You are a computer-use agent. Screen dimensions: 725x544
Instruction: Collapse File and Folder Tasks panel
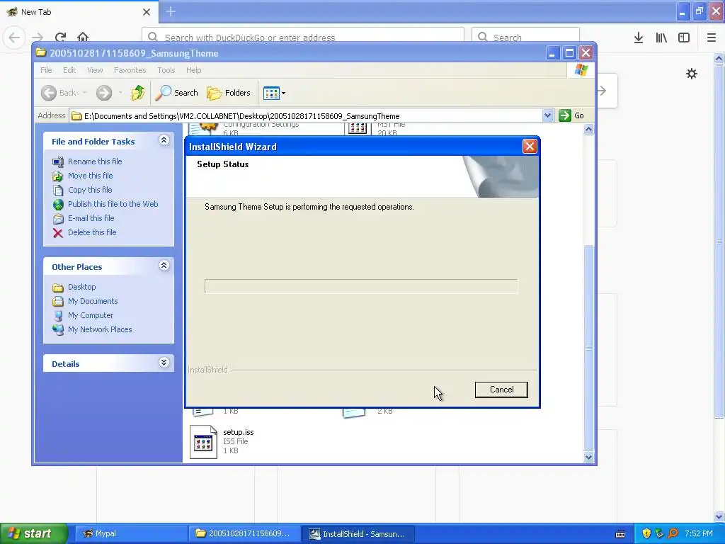coord(164,140)
